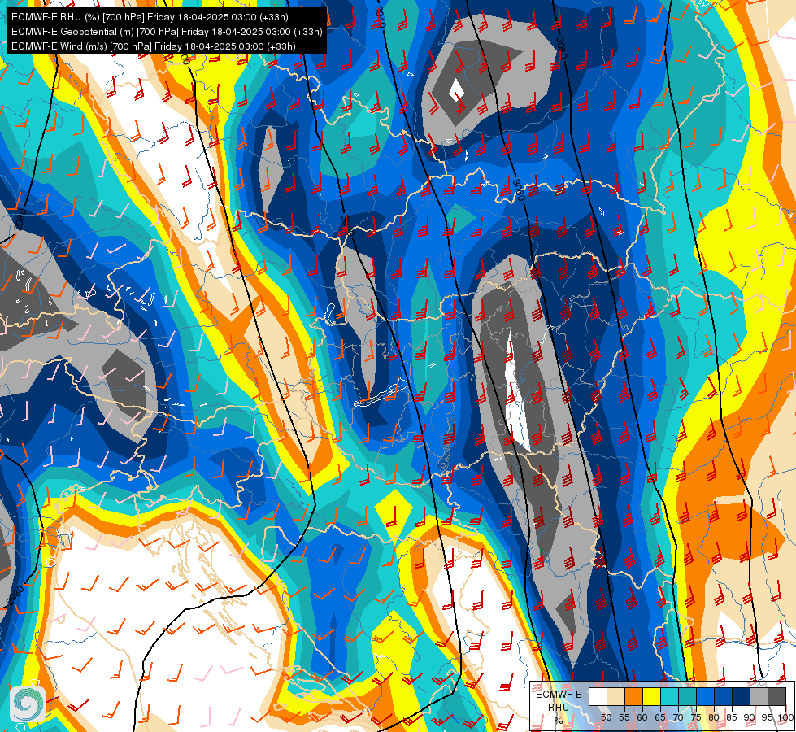This screenshot has width=796, height=732.
Task: Pick the yellow 60-65 legend swatch
Action: (652, 696)
